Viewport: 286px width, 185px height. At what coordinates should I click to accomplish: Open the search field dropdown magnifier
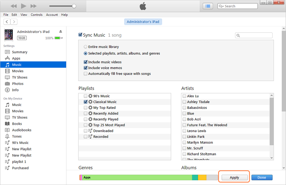[221, 6]
